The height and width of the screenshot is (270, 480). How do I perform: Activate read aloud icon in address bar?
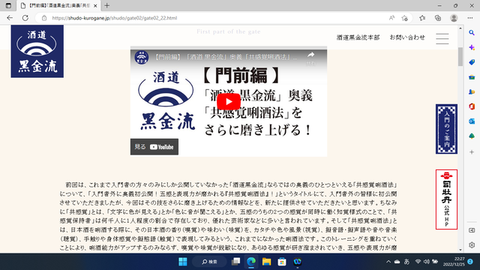tap(391, 18)
